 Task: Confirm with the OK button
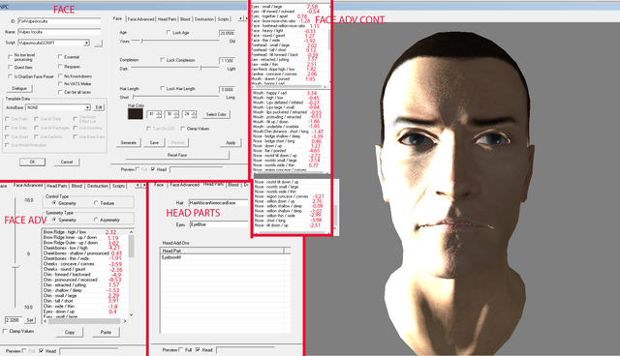(32, 162)
